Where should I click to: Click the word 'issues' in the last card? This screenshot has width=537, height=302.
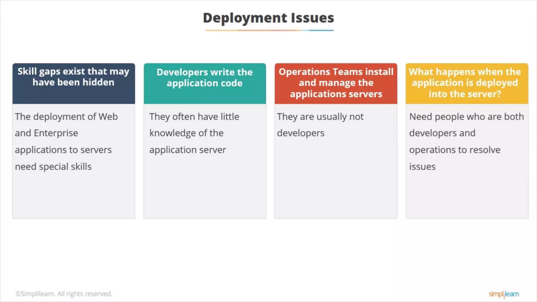(x=422, y=167)
